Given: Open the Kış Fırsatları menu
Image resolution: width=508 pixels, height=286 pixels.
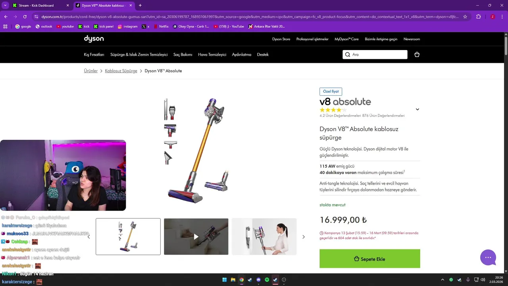Looking at the screenshot, I should (94, 54).
